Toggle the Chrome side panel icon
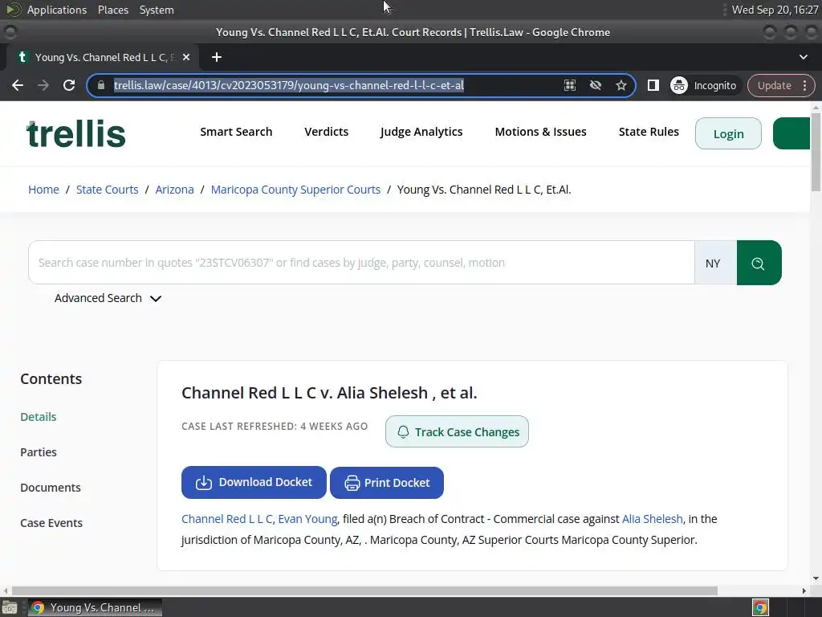This screenshot has height=617, width=822. pos(653,85)
